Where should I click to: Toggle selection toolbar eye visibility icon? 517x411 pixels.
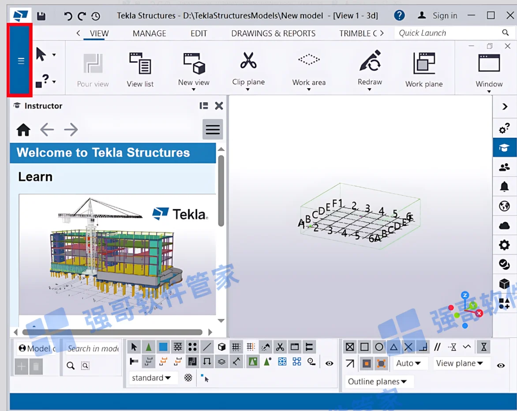[329, 363]
